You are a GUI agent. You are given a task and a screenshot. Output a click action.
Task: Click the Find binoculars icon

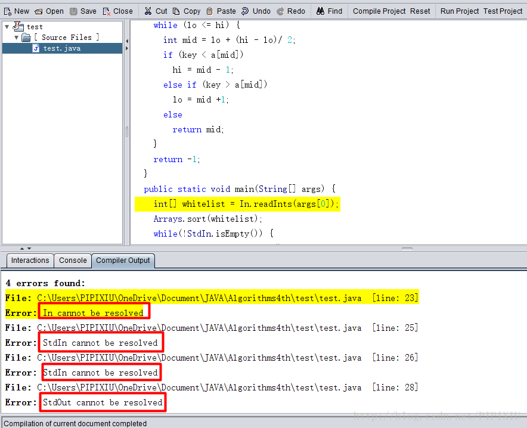[320, 11]
